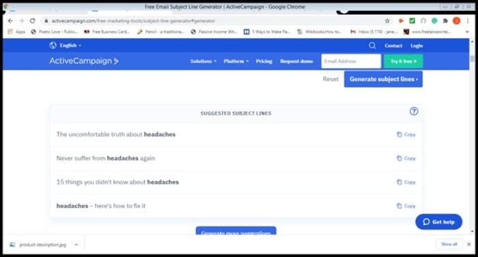The image size is (478, 257).
Task: Open the www.freelancewrite bookmark
Action: click(427, 31)
